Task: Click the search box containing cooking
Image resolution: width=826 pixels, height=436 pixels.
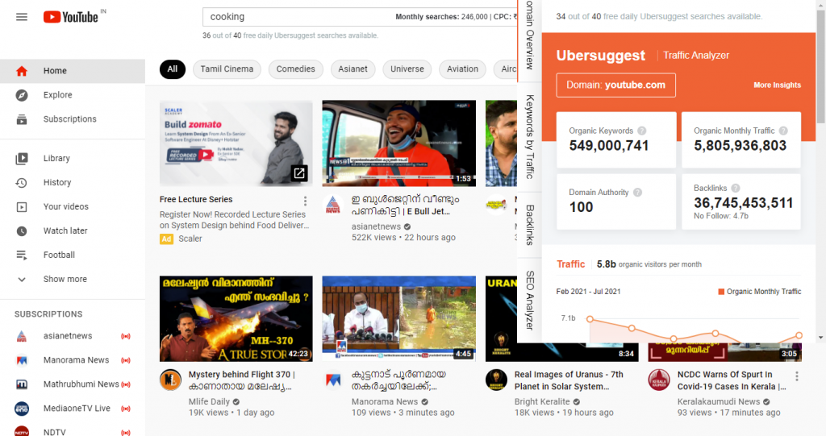Action: [x=360, y=17]
